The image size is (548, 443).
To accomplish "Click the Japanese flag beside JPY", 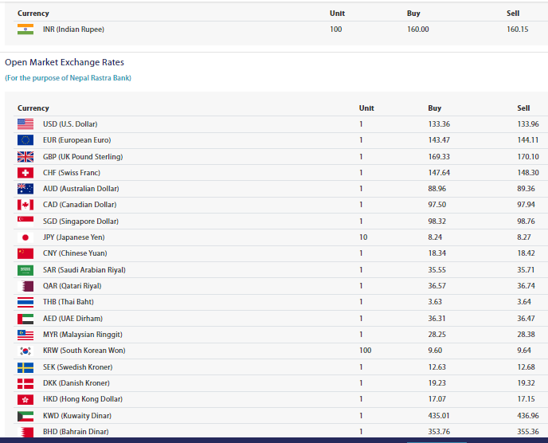I will (x=25, y=237).
